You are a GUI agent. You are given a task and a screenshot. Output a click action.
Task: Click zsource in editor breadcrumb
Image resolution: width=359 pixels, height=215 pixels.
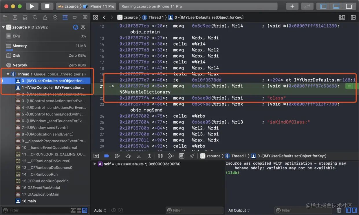[127, 17]
